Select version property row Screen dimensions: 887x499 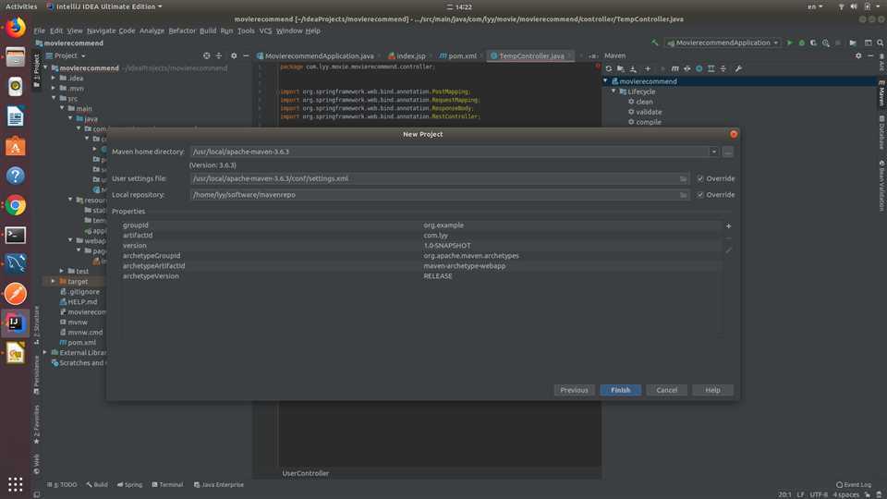(x=421, y=246)
